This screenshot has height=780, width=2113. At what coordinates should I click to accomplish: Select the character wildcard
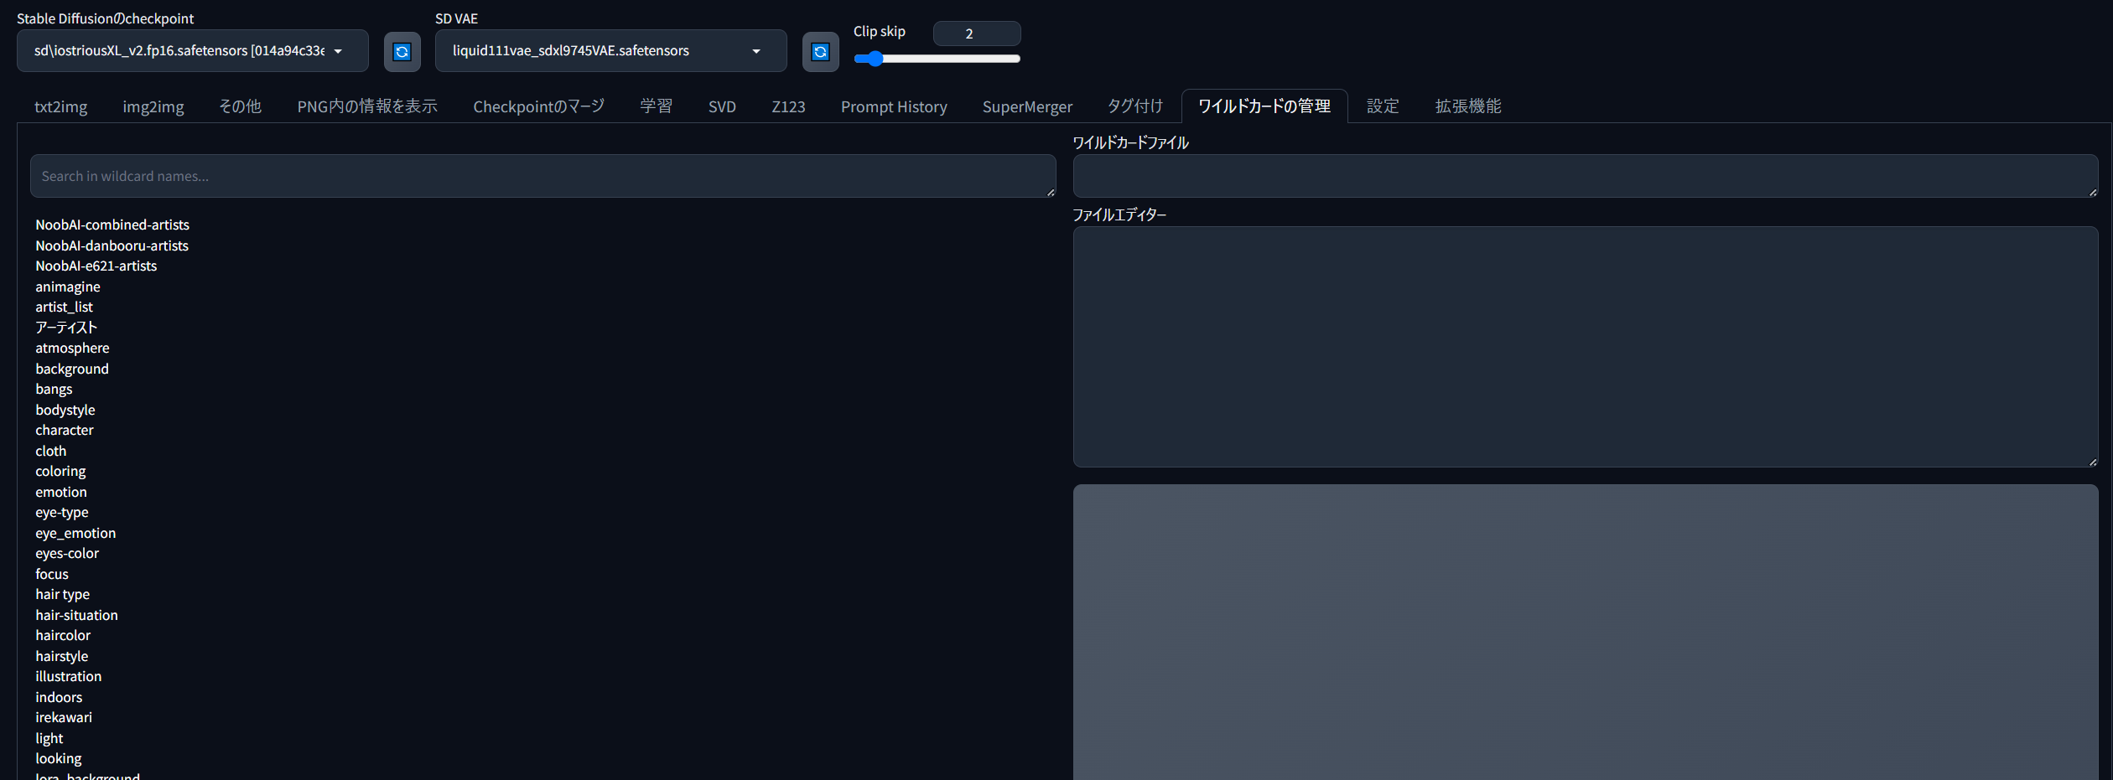65,430
